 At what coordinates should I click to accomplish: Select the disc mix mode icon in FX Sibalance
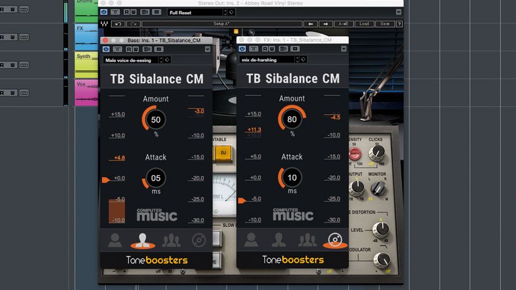pos(335,240)
